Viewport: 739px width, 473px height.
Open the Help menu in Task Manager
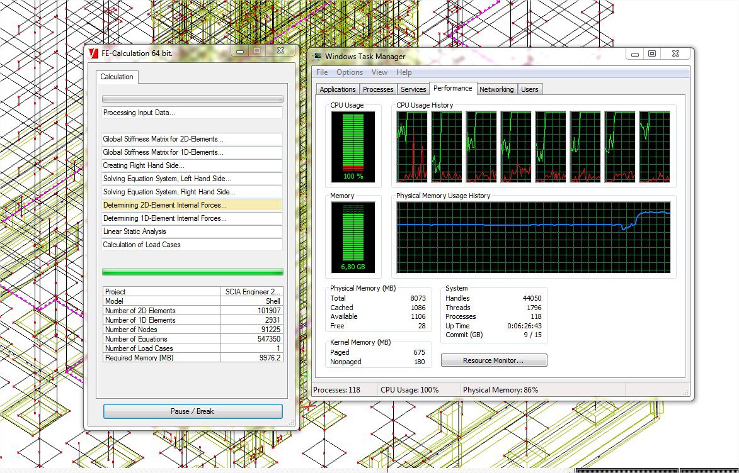tap(404, 72)
